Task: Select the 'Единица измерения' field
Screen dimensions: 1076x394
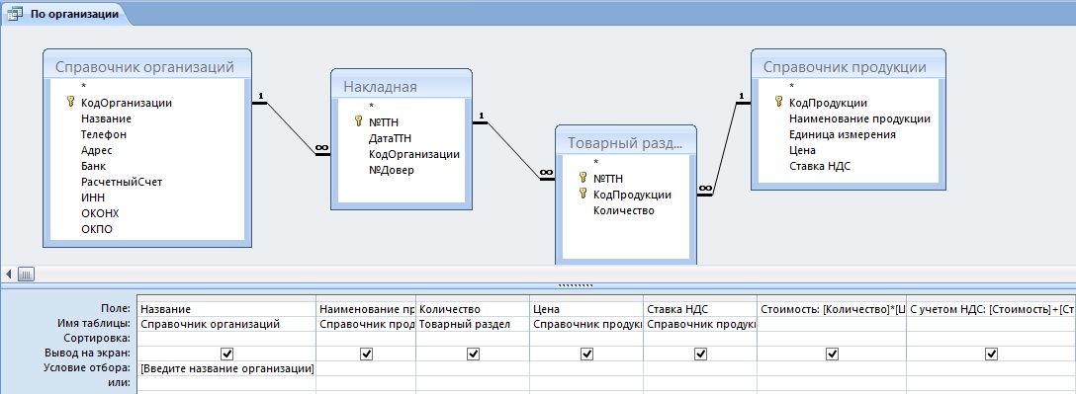Action: click(842, 134)
